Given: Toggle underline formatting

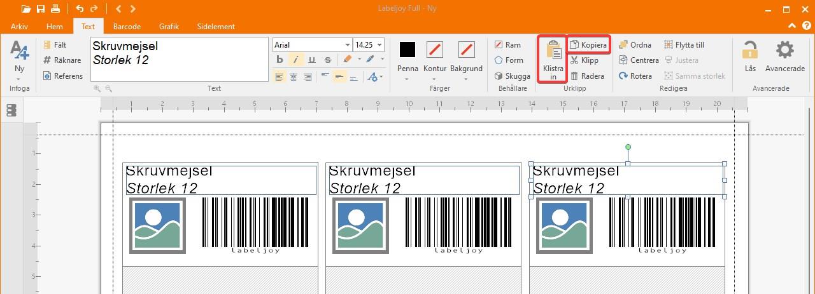Looking at the screenshot, I should click(311, 60).
